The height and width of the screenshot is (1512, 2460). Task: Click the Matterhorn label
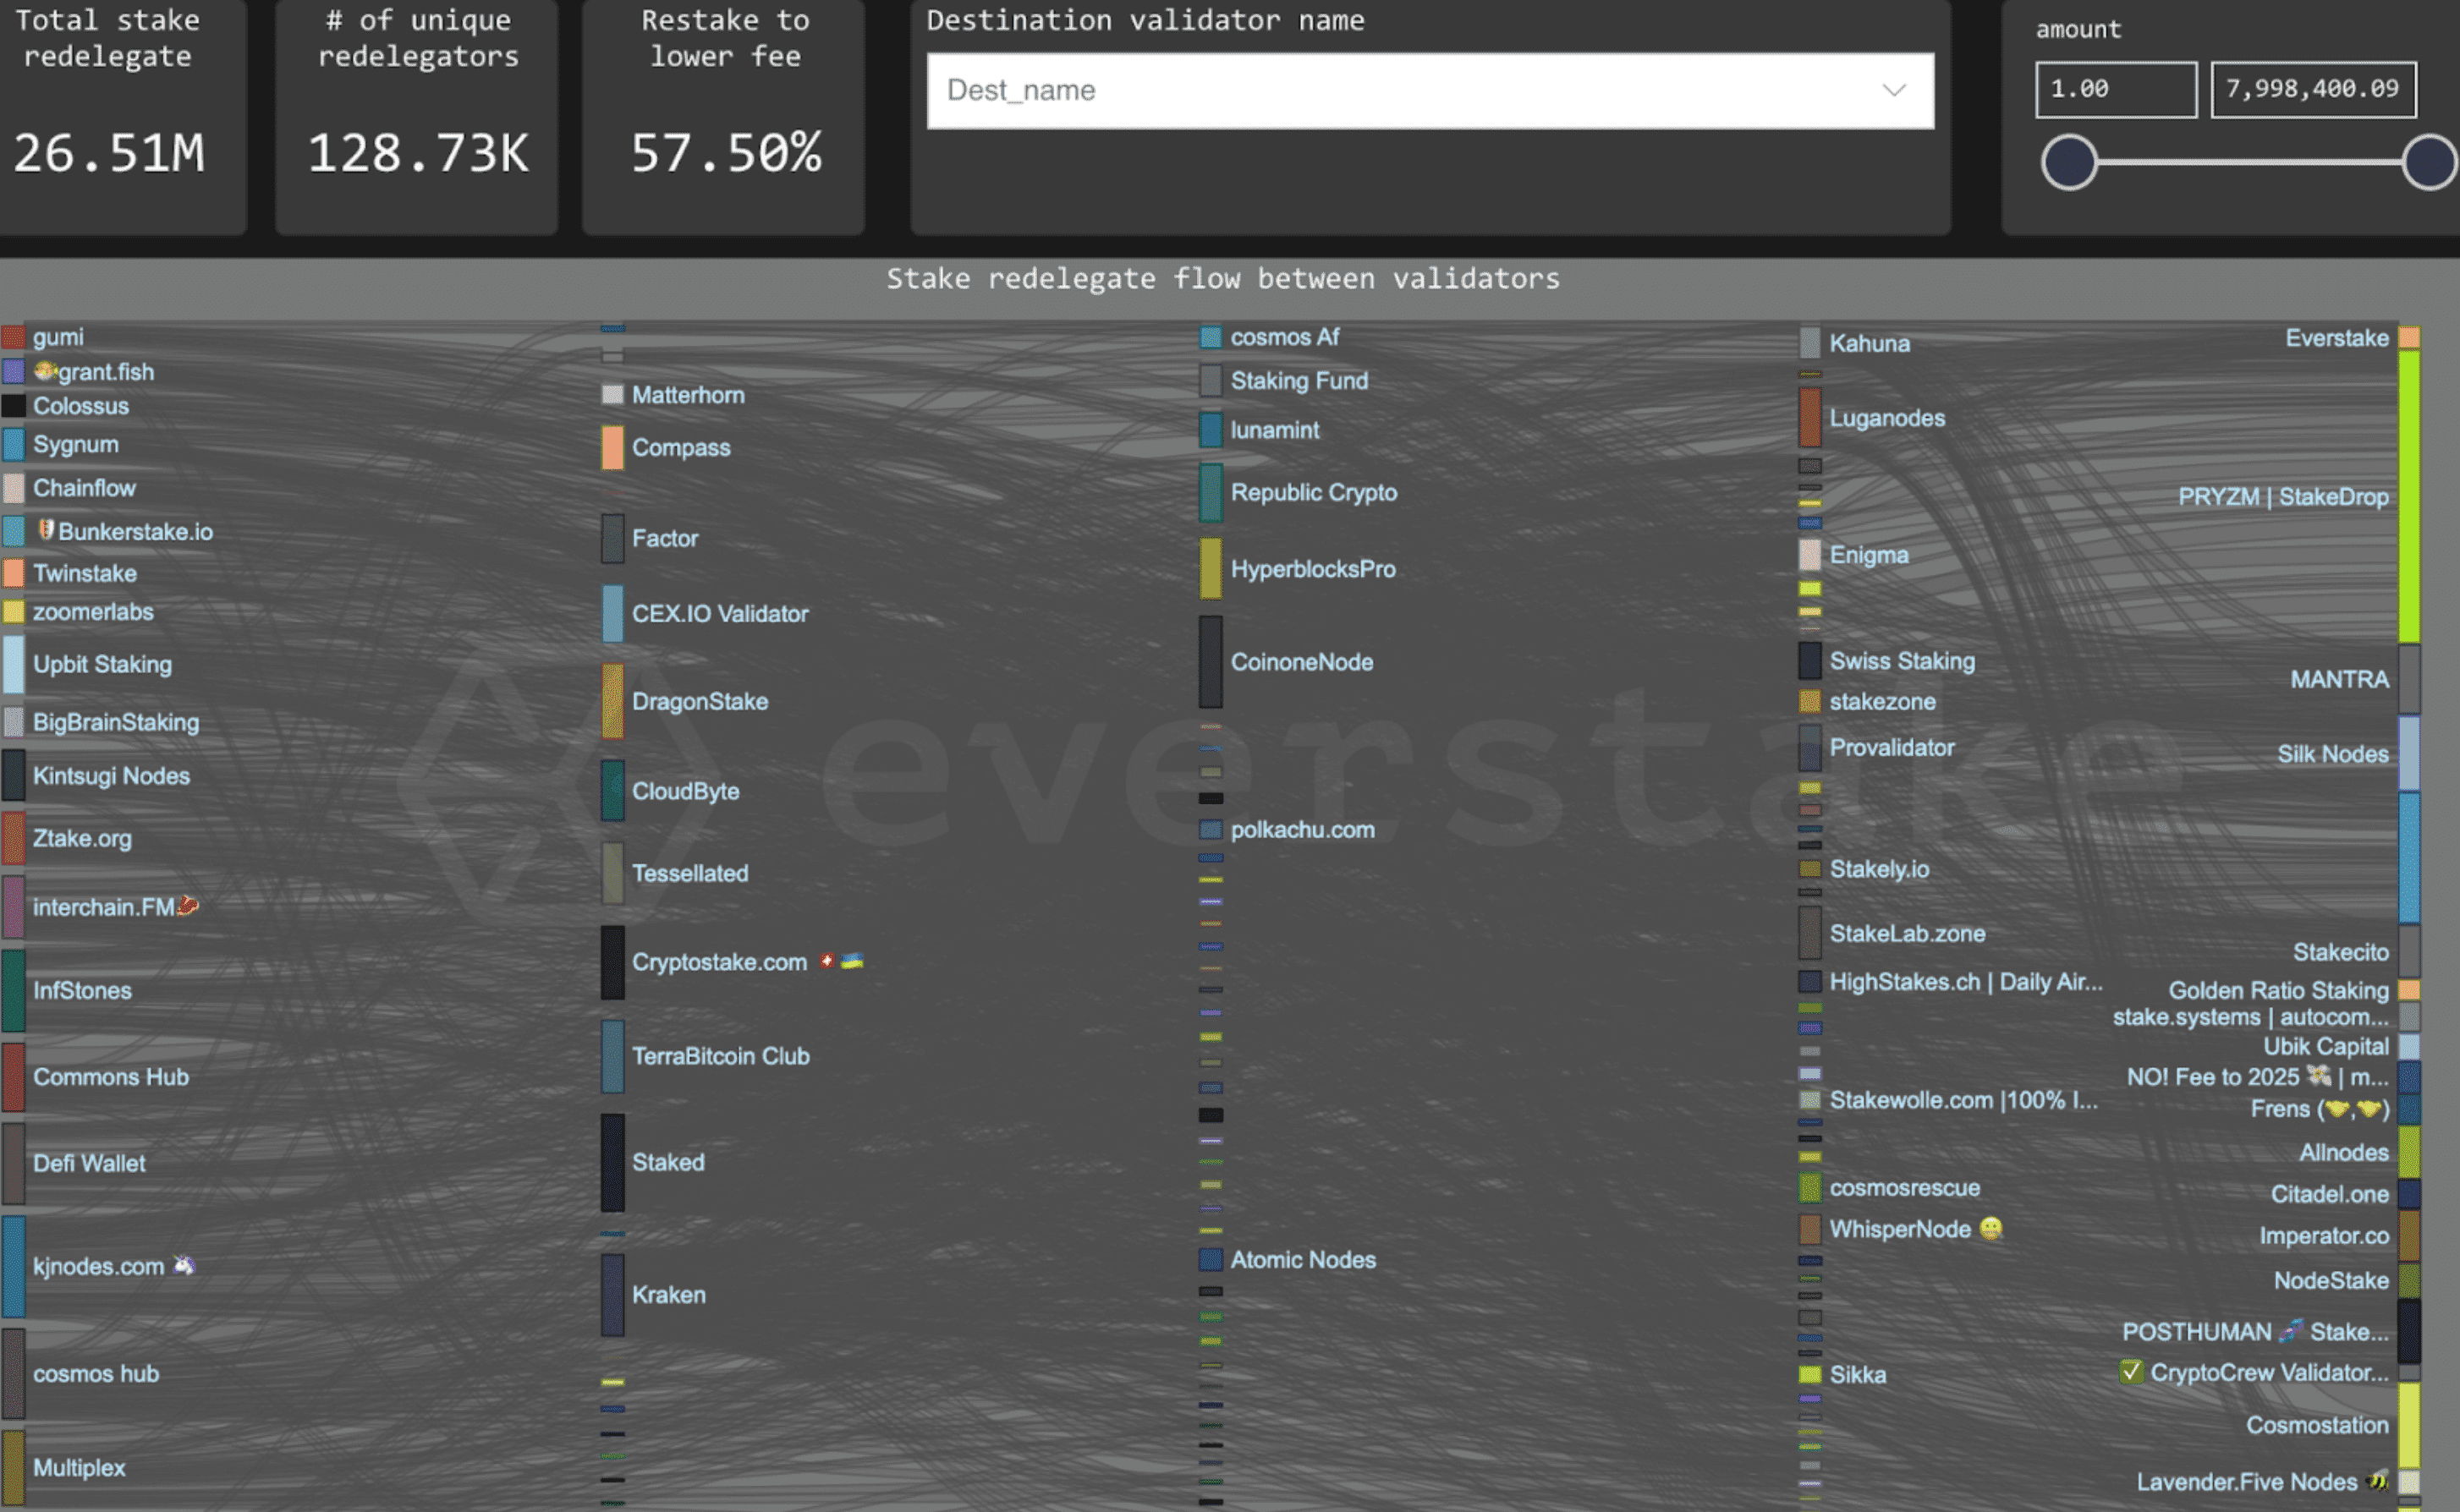pyautogui.click(x=689, y=395)
